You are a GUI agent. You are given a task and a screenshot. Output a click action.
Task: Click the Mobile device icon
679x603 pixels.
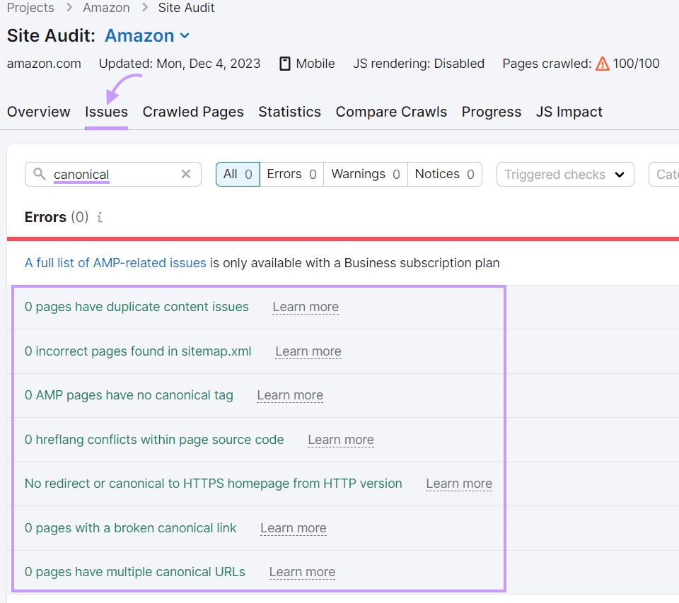[x=285, y=64]
